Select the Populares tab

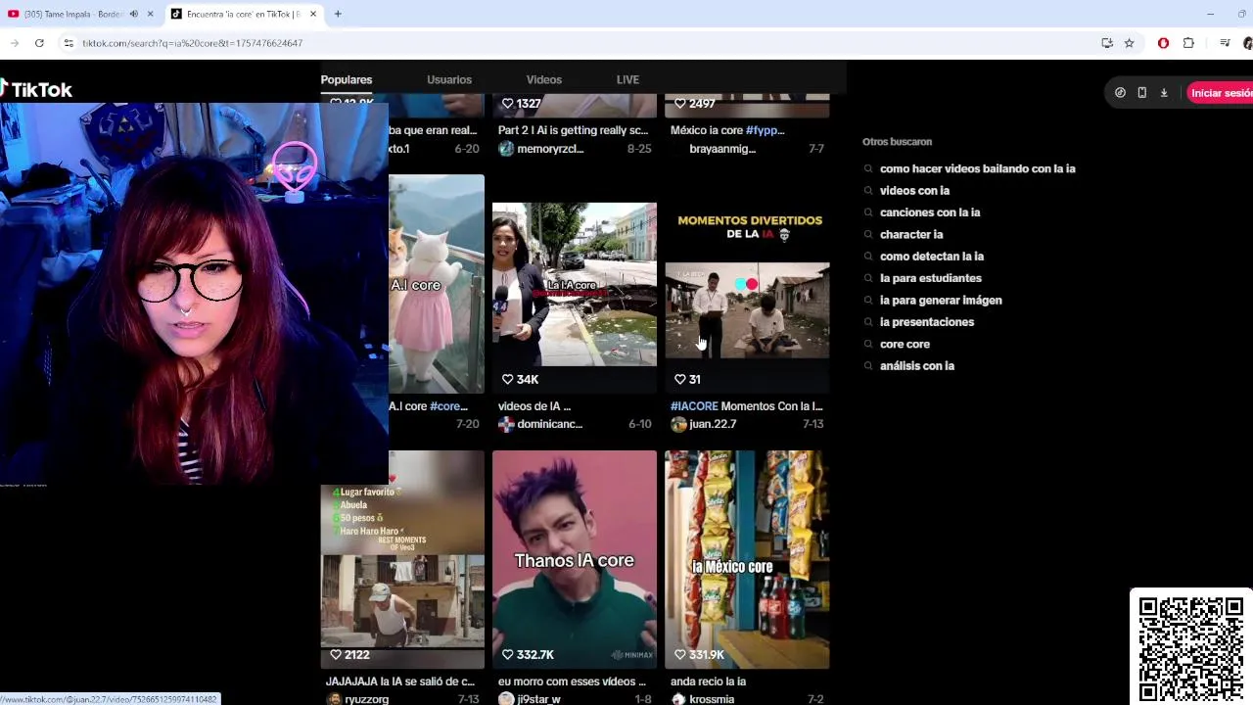point(347,79)
